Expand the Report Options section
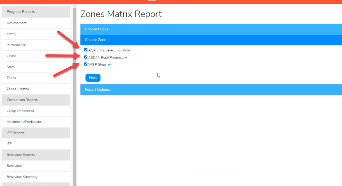The image size is (342, 186). click(x=196, y=89)
